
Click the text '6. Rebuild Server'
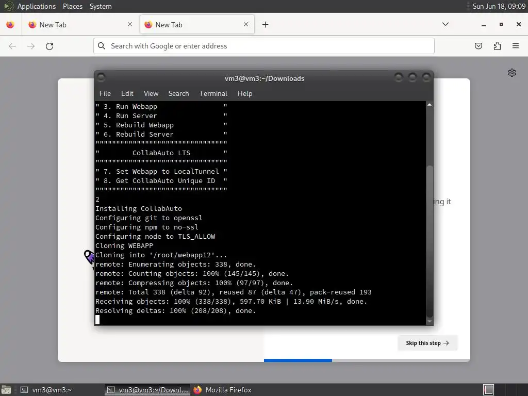[x=138, y=135]
